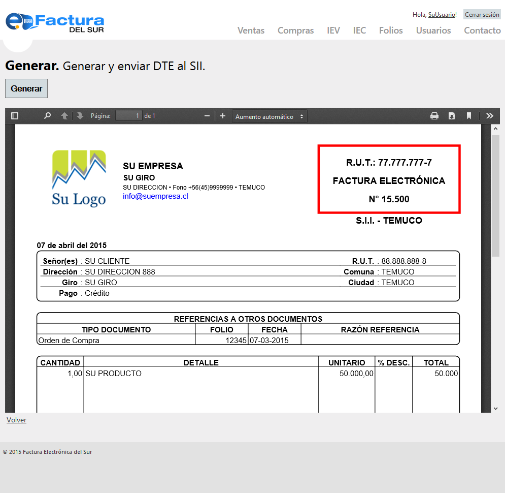Click the Página number field

coord(128,116)
